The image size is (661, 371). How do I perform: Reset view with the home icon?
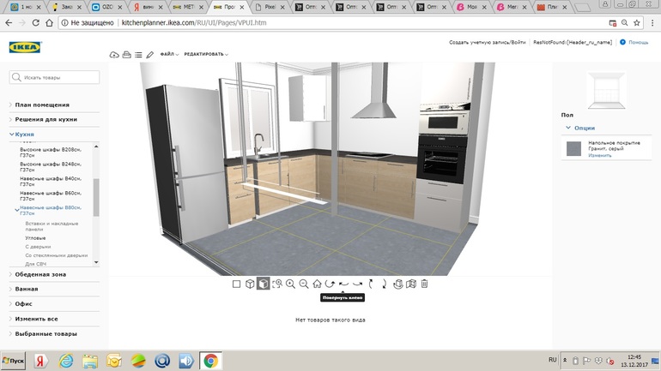coord(317,284)
